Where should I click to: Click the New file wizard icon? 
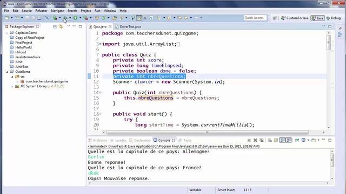click(x=6, y=18)
